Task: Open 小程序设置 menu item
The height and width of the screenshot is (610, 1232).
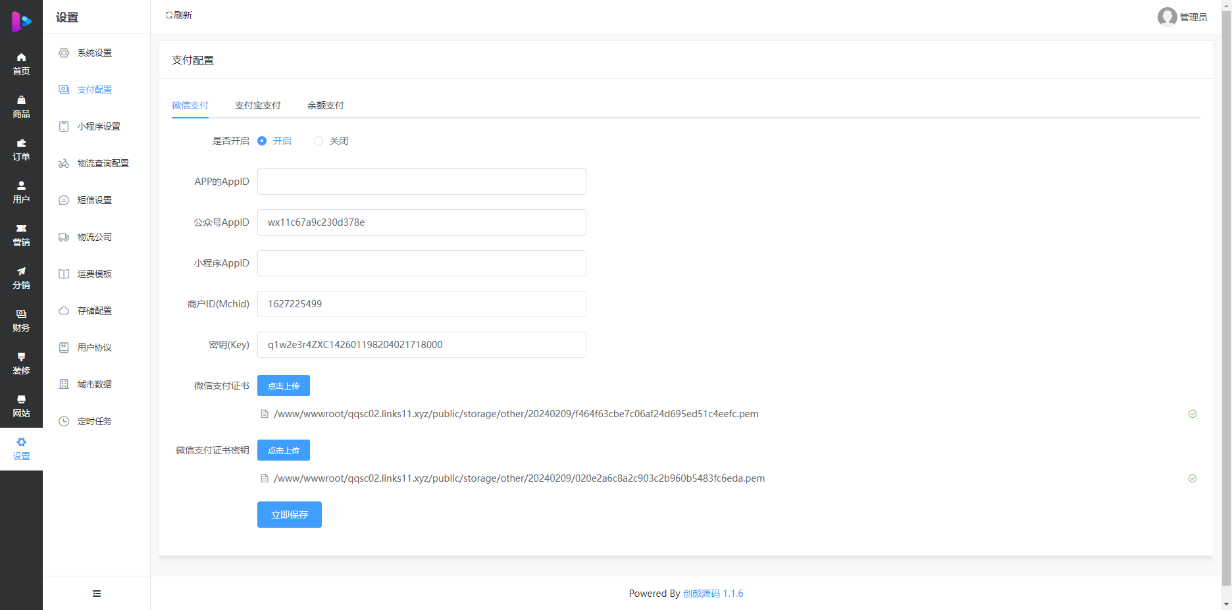Action: [96, 126]
